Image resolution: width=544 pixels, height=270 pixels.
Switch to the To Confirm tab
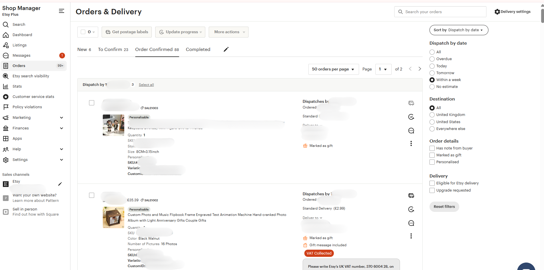point(113,50)
